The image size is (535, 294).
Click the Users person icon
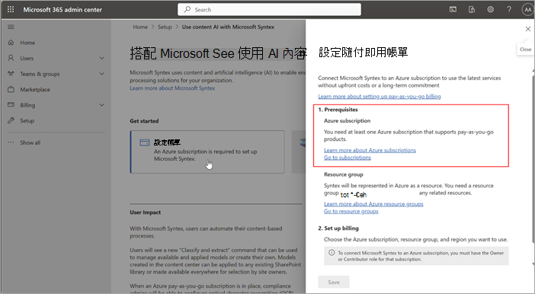(x=11, y=58)
